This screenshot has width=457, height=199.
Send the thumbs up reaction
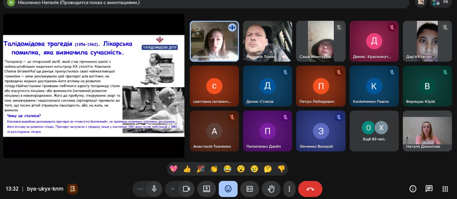pos(187,169)
